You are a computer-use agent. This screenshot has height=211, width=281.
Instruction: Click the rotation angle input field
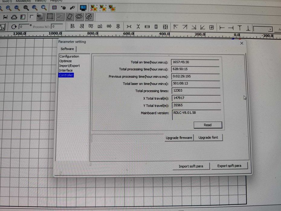pos(24,27)
